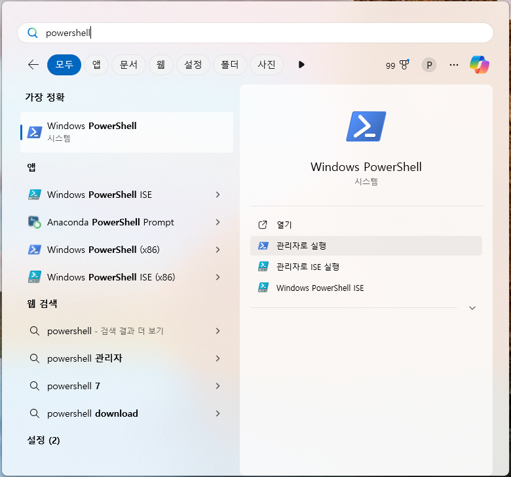
Task: Click the ISE icon beside 관리자로 ISE 실행
Action: pos(263,267)
